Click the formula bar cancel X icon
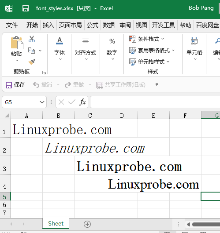This screenshot has width=220, height=233. [x=61, y=102]
